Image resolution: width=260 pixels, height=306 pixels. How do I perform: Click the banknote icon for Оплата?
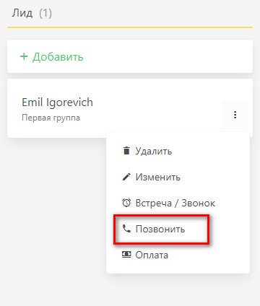[x=126, y=254]
